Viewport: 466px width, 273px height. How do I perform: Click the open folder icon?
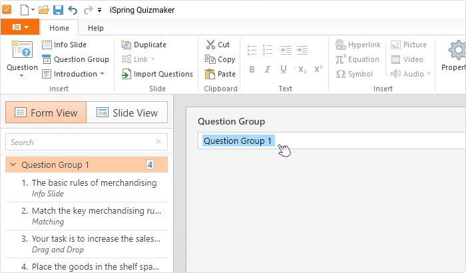tap(44, 10)
